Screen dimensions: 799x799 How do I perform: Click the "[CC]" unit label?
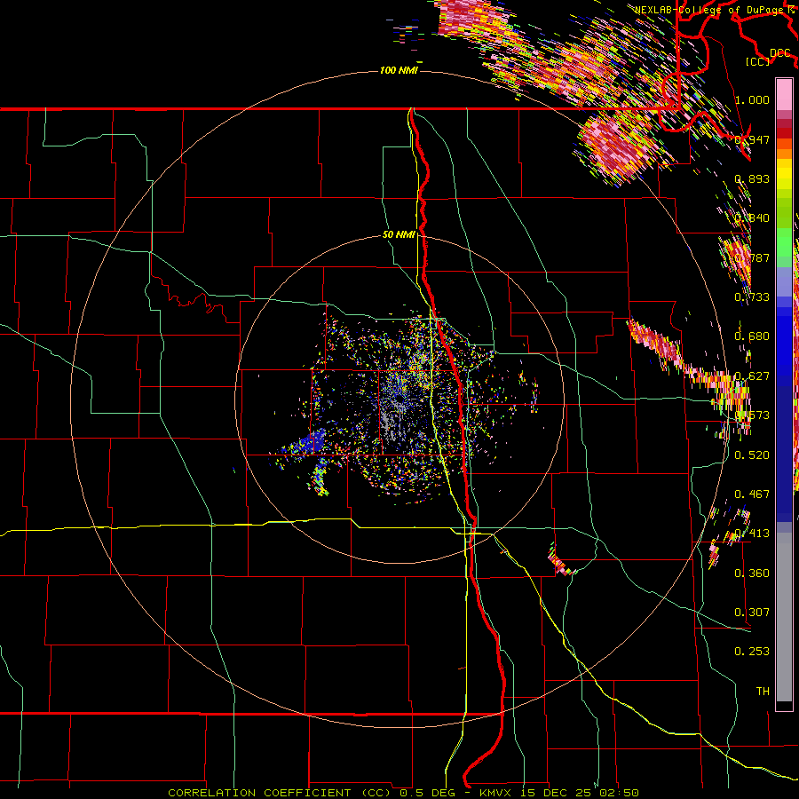pos(758,61)
